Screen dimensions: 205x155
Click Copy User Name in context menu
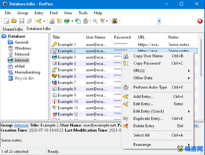[157, 56]
